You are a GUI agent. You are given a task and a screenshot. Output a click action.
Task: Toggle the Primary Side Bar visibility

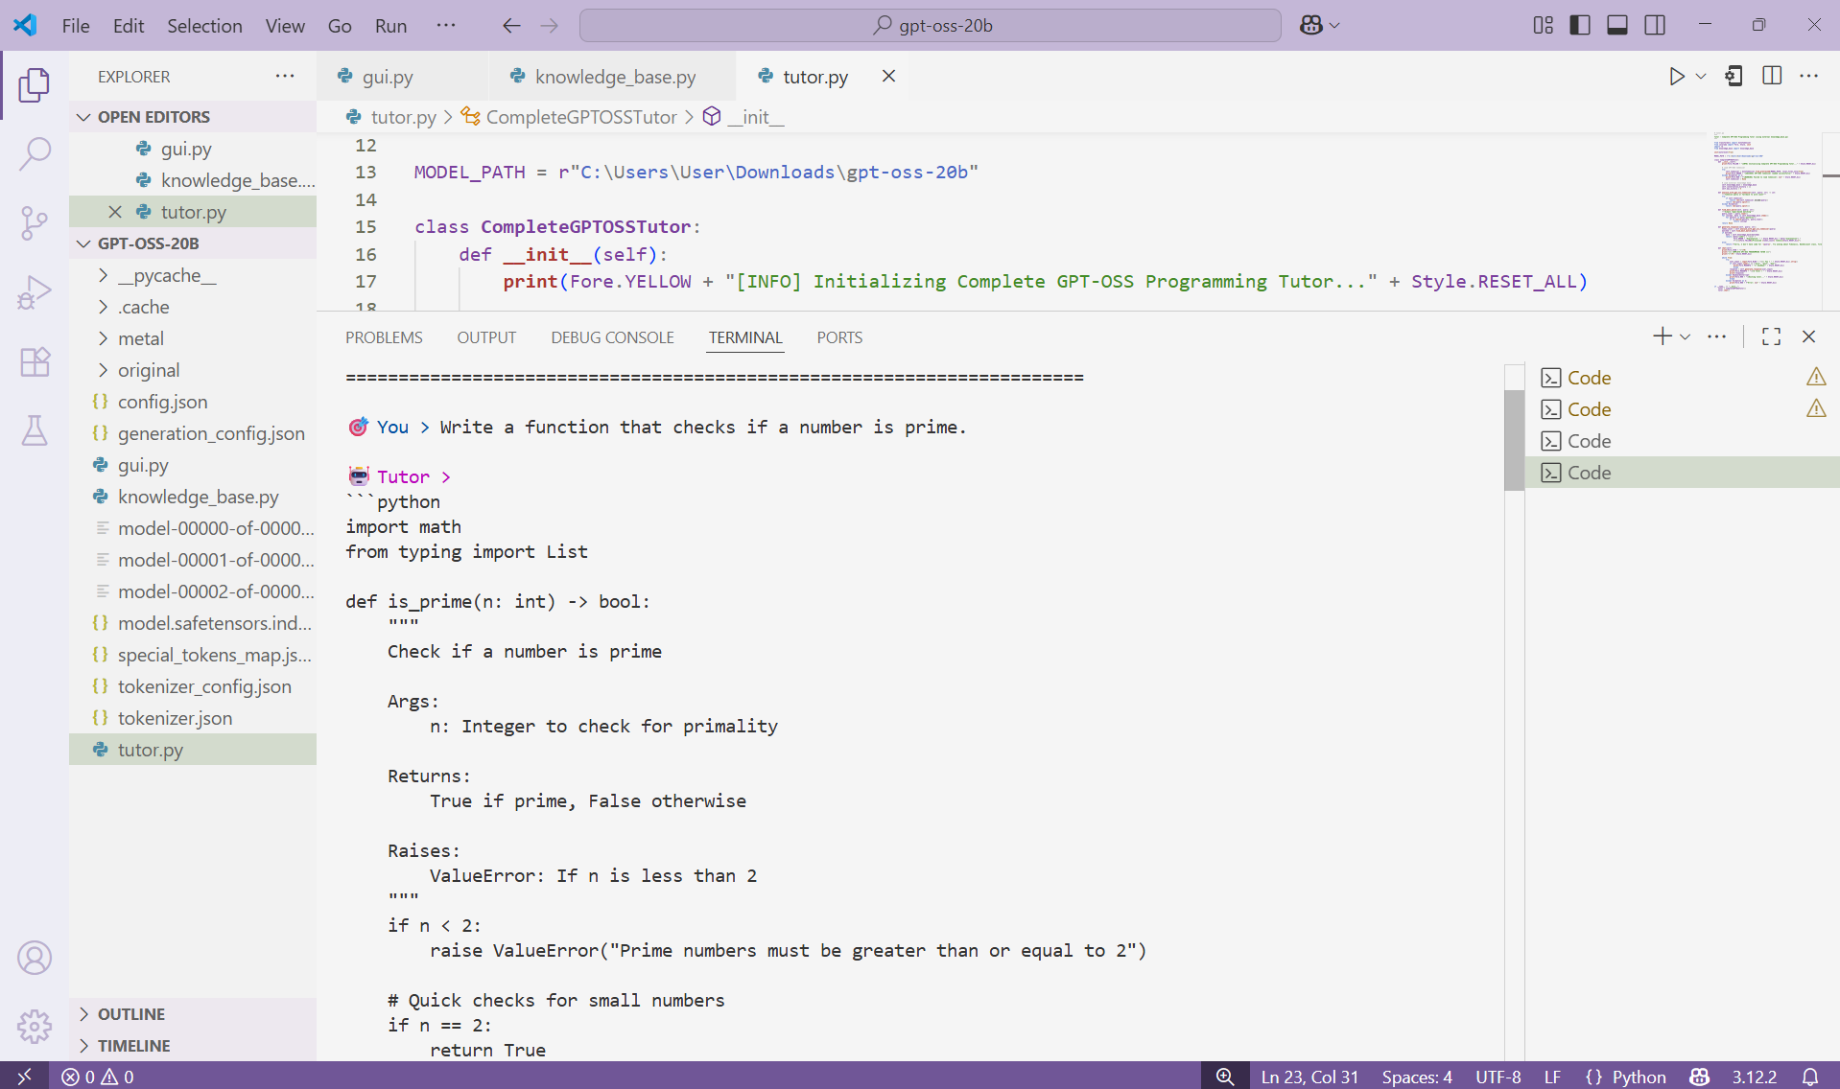coord(1580,26)
